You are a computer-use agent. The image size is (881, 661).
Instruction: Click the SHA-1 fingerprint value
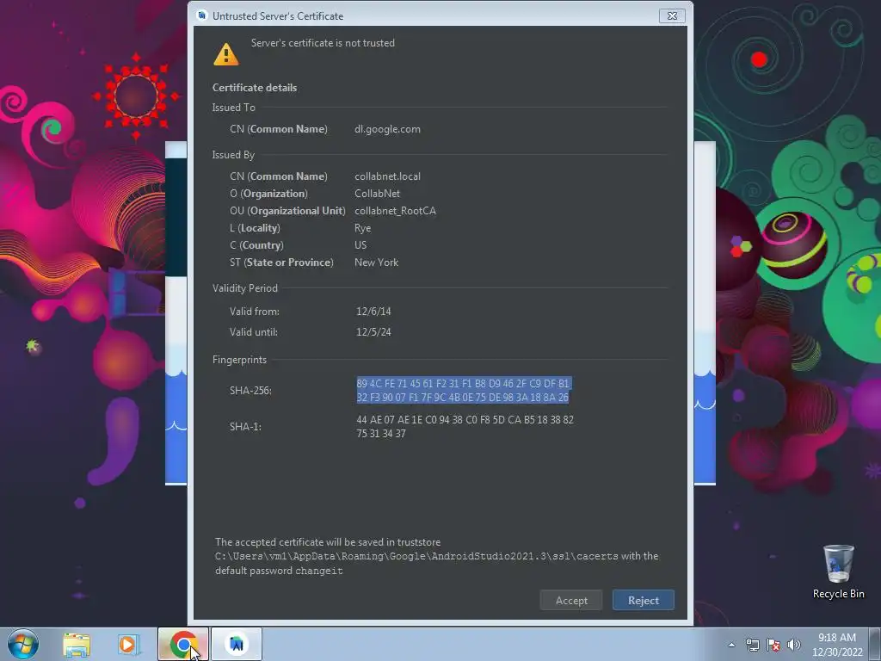click(465, 427)
